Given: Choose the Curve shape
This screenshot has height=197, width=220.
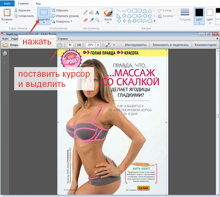Looking at the screenshot, I should [x=124, y=11].
